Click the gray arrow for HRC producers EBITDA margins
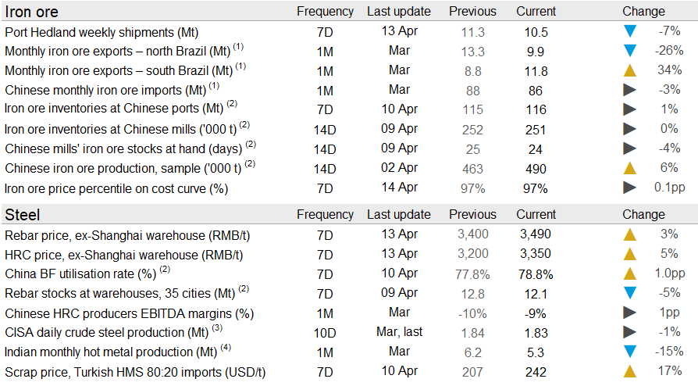This screenshot has height=386, width=698. click(629, 313)
